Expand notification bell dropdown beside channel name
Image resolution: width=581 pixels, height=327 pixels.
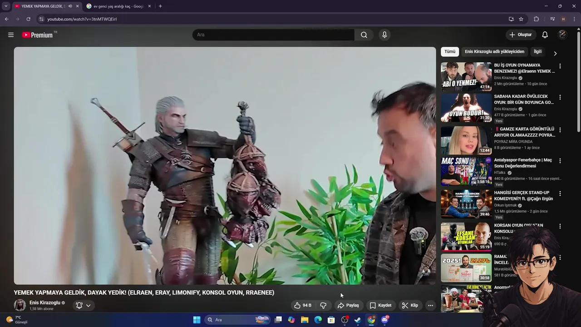coord(89,305)
